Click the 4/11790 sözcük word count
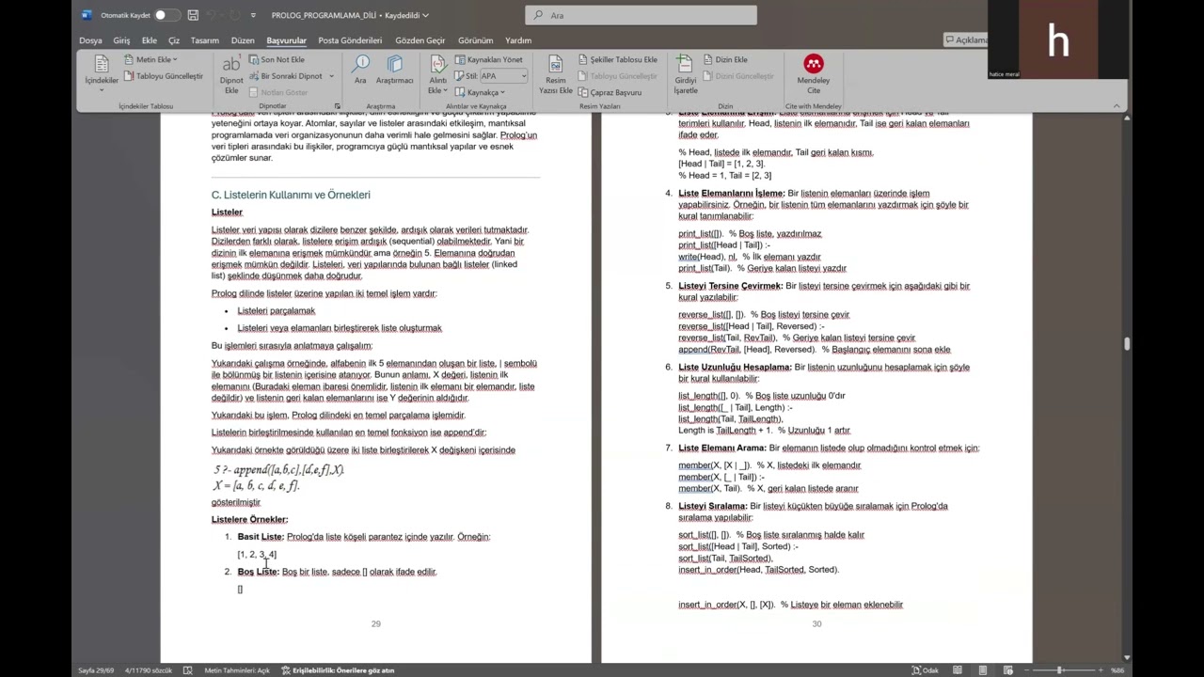 coord(149,670)
